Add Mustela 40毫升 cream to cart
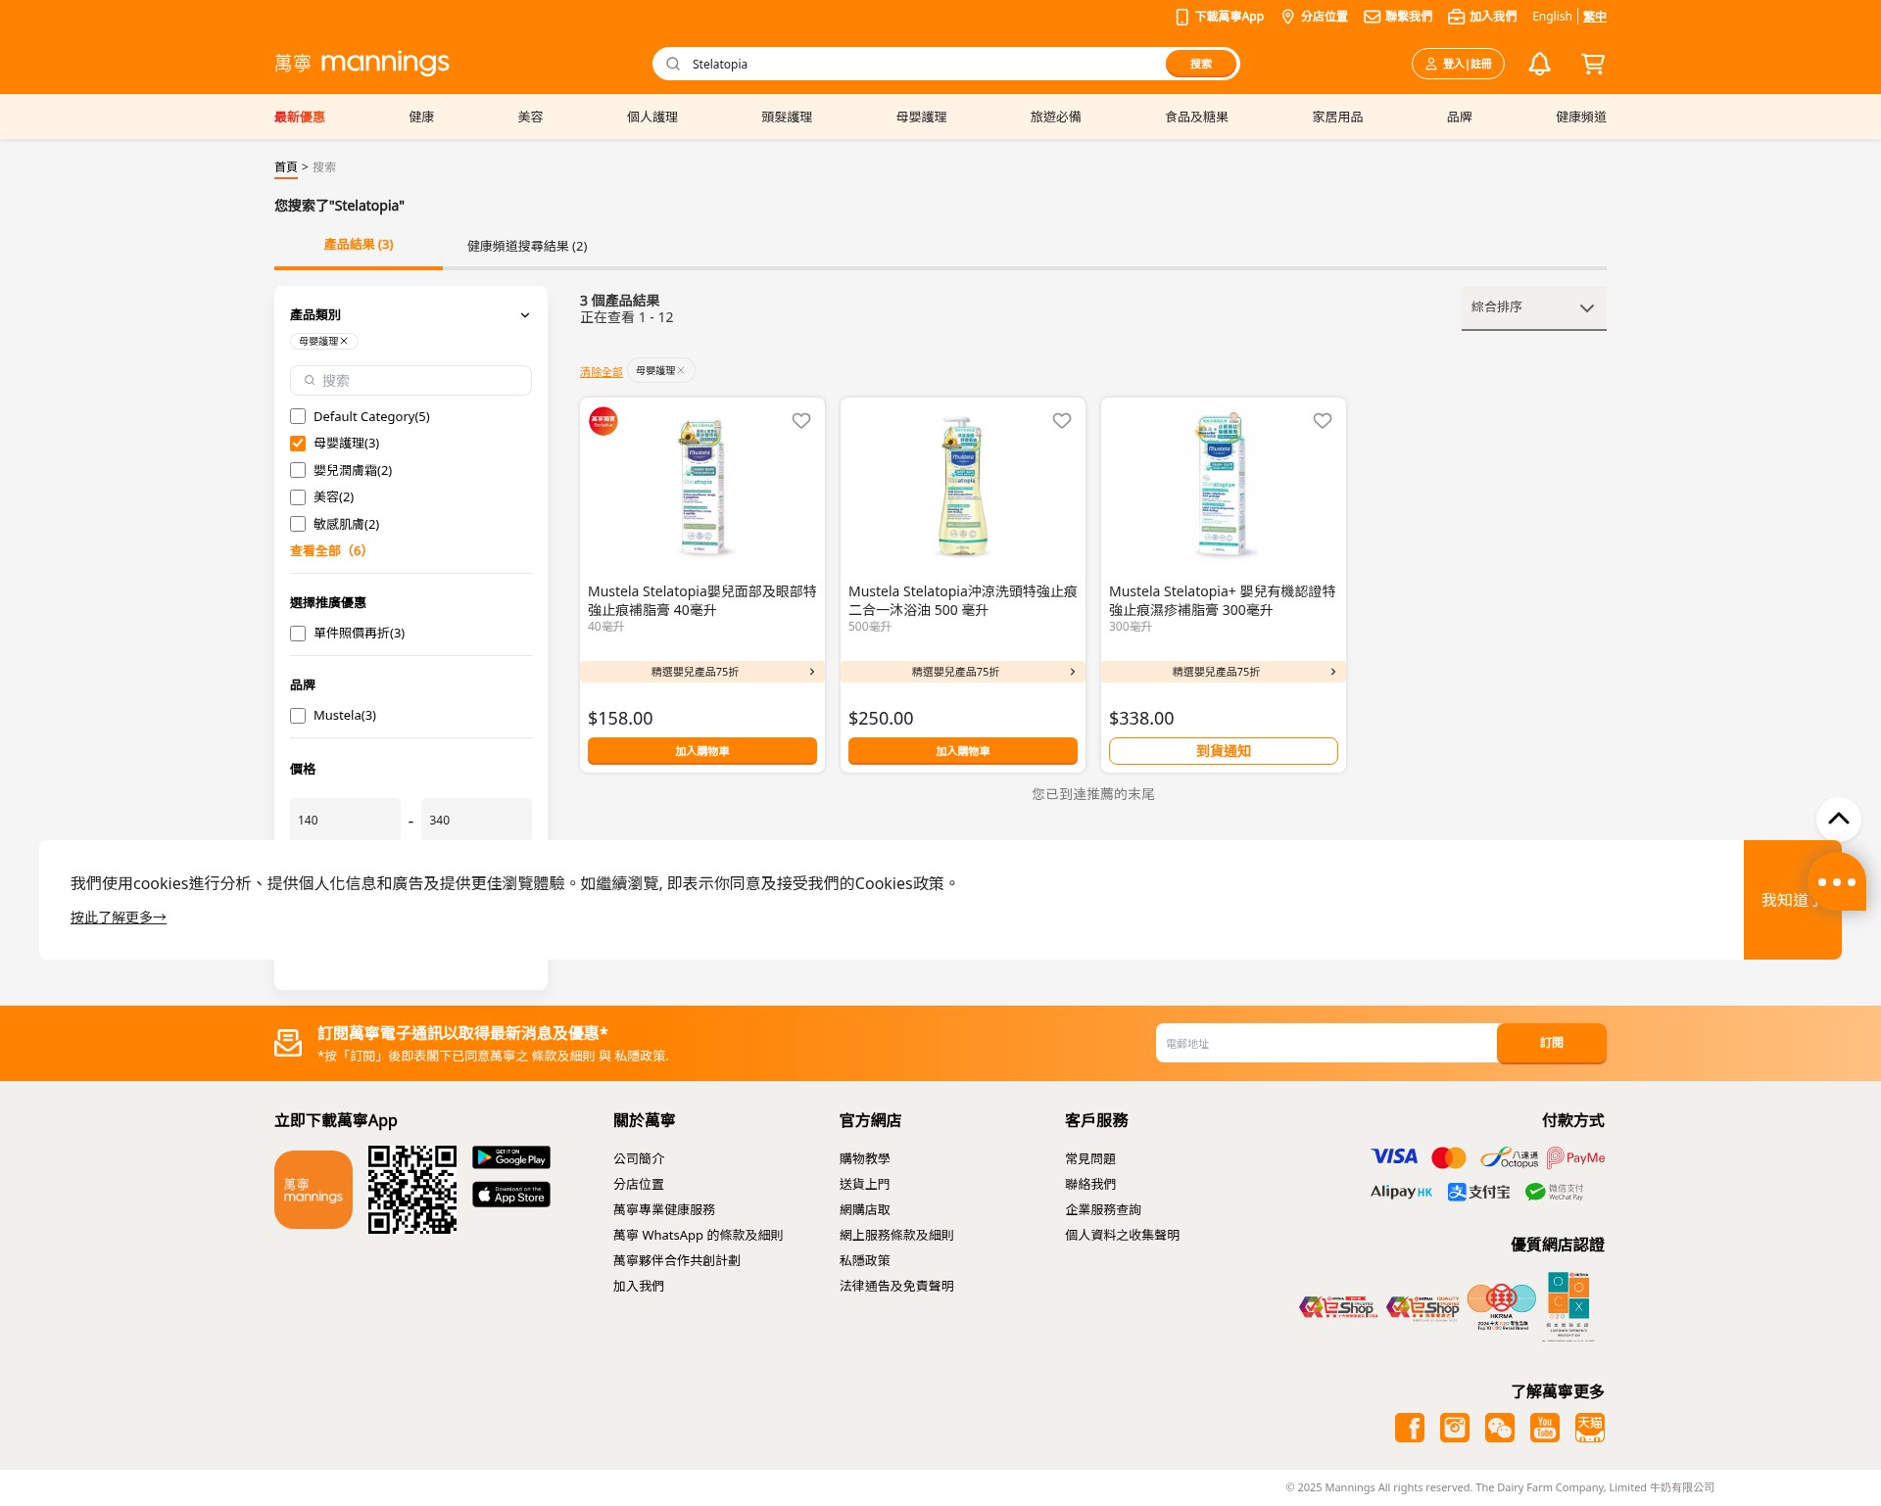1881x1506 pixels. [702, 751]
